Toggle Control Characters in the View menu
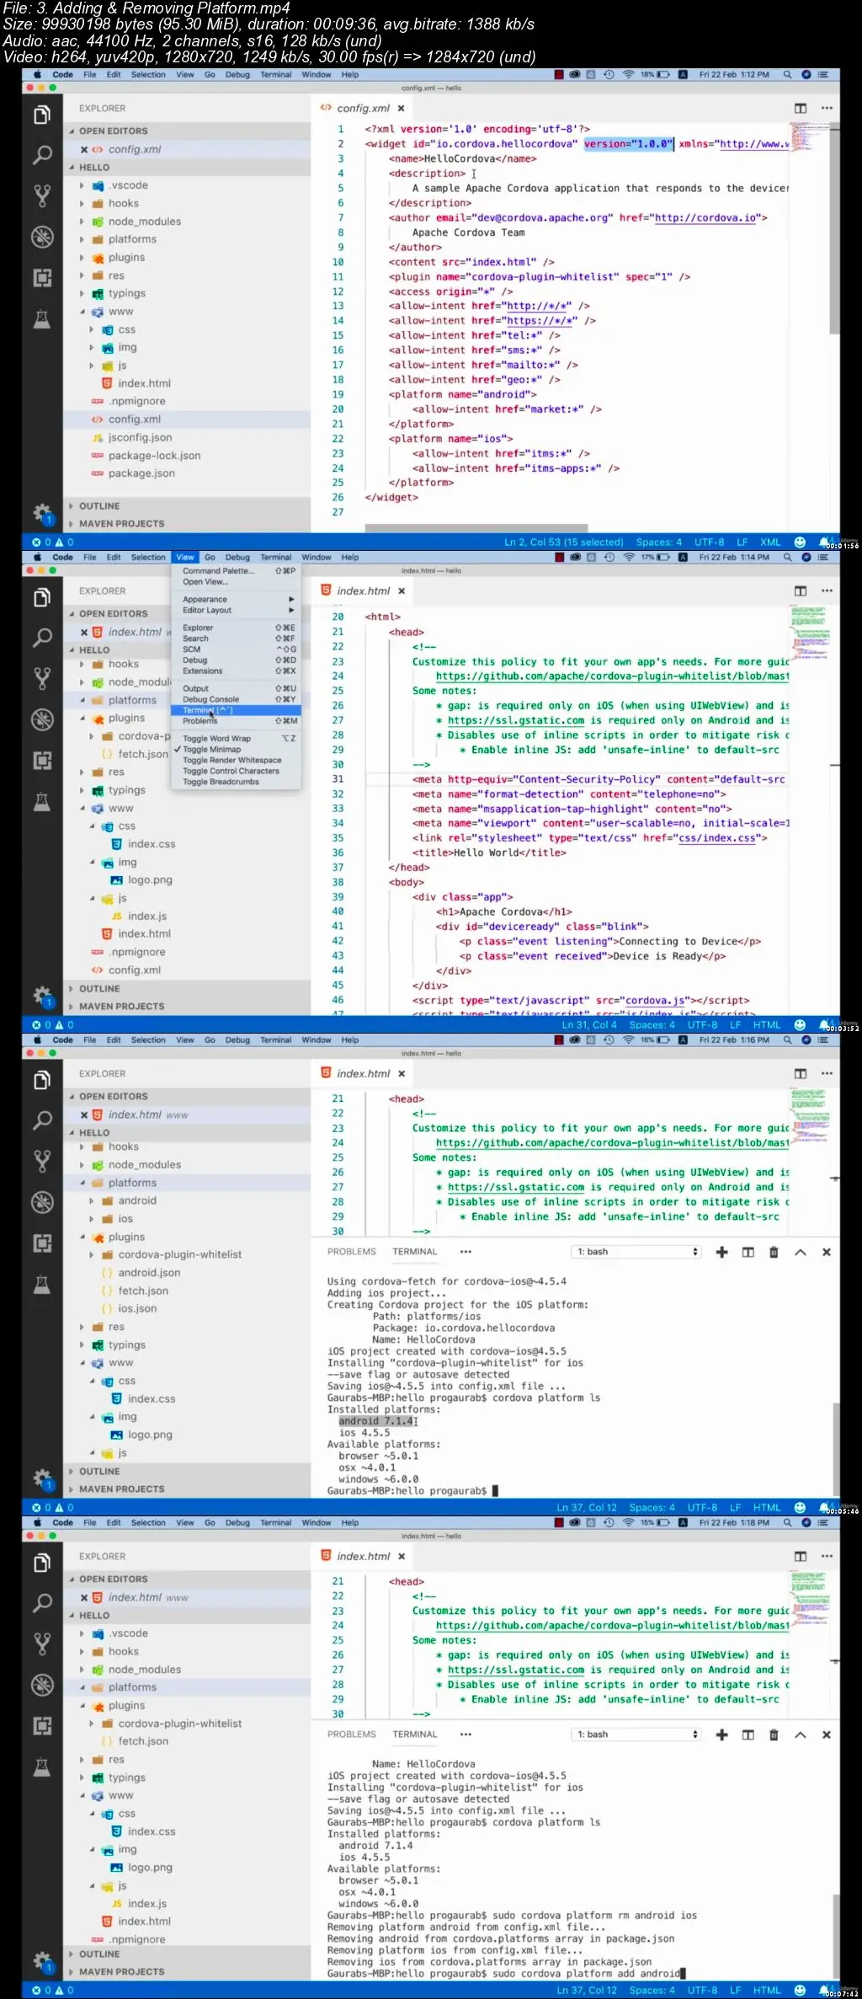 point(236,771)
